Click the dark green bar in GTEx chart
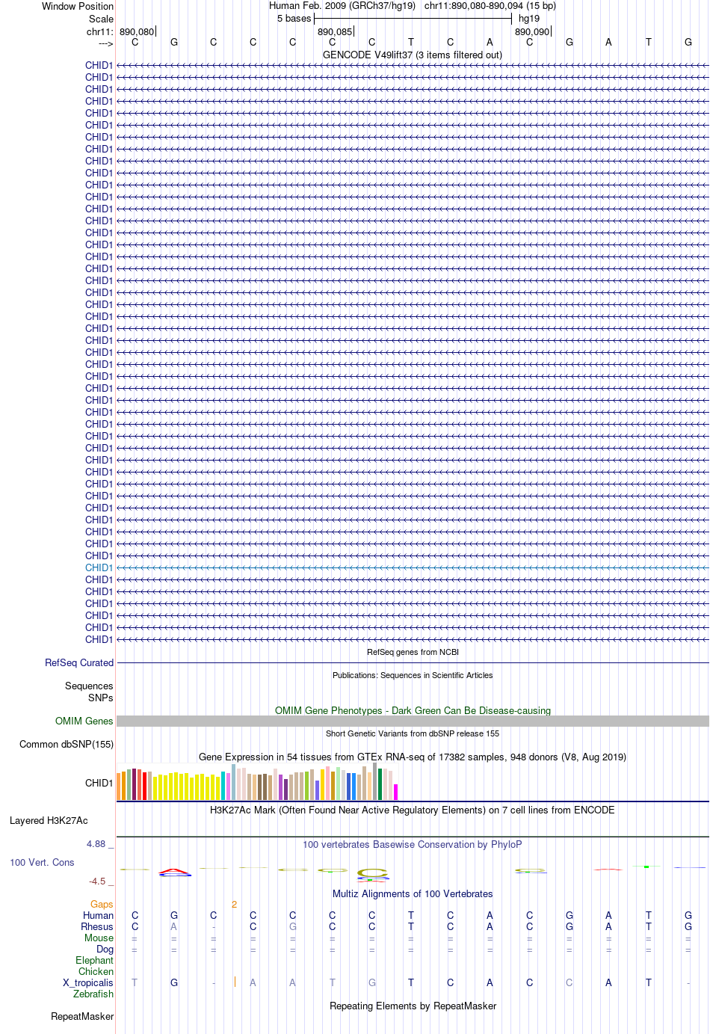Image resolution: width=710 pixels, height=1034 pixels. click(380, 784)
